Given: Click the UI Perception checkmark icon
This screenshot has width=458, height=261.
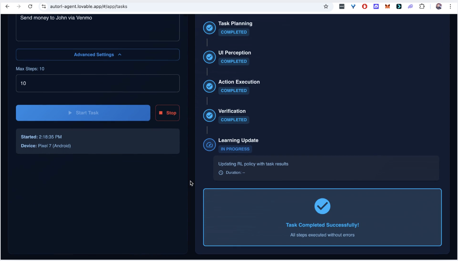Looking at the screenshot, I should pyautogui.click(x=209, y=57).
